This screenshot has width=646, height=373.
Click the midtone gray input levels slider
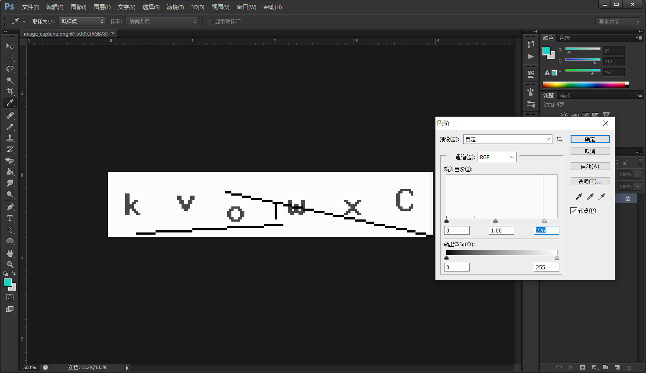(495, 221)
